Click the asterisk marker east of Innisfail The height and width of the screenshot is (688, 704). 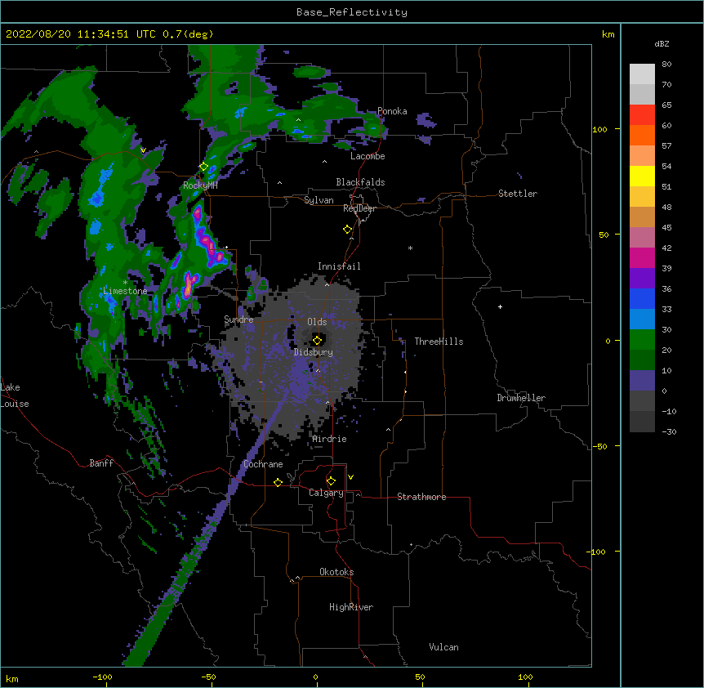click(410, 248)
